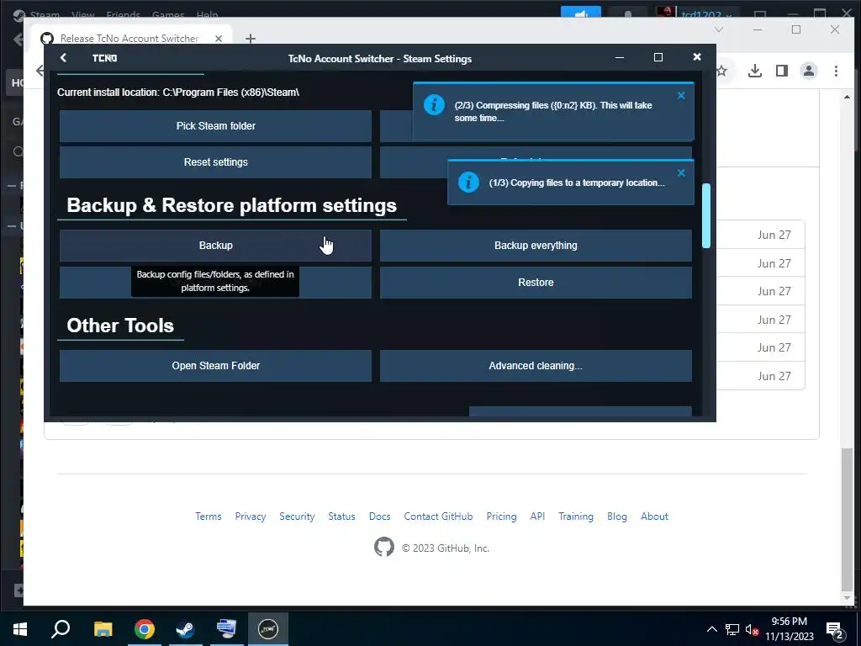The width and height of the screenshot is (861, 646).
Task: Click Pick Steam folder button
Action: click(216, 126)
